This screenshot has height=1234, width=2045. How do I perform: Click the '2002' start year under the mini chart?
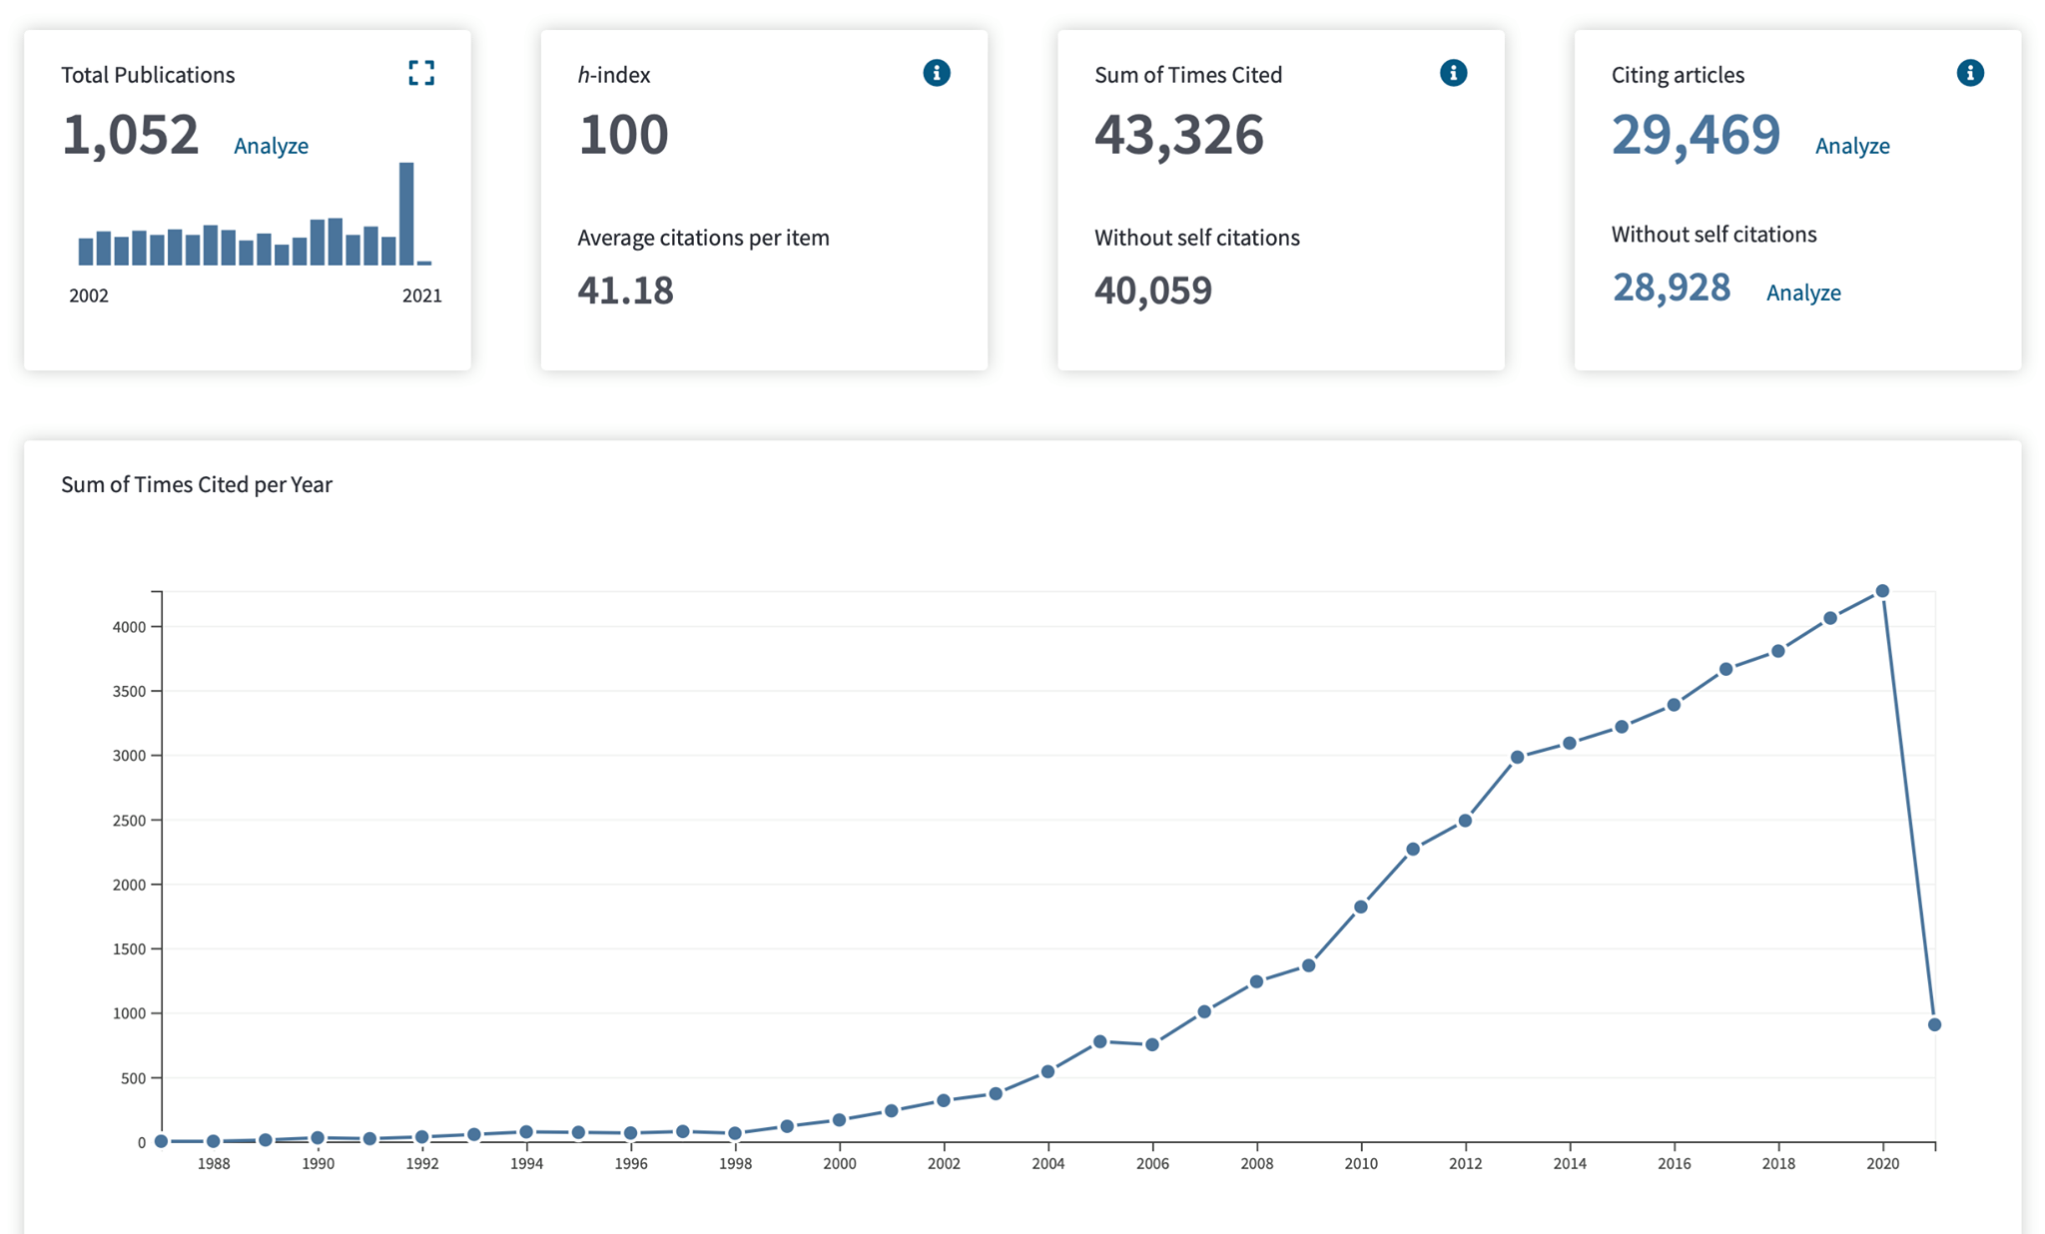[89, 296]
